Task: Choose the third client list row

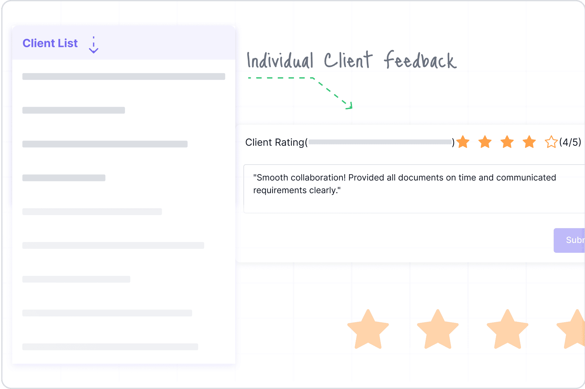Action: (105, 144)
